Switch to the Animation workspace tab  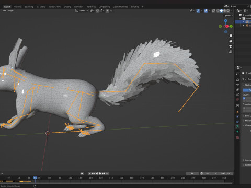[78, 7]
